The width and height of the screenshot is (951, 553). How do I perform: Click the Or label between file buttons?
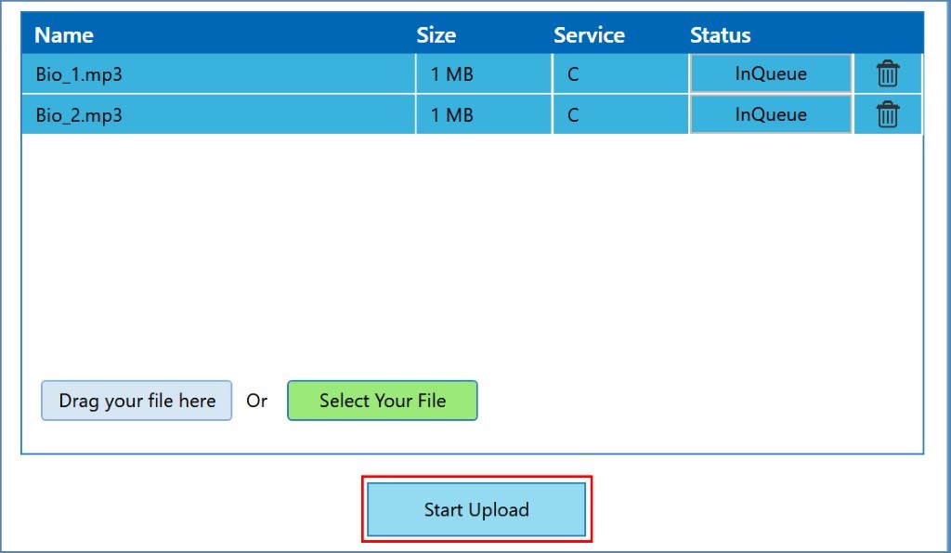[256, 401]
